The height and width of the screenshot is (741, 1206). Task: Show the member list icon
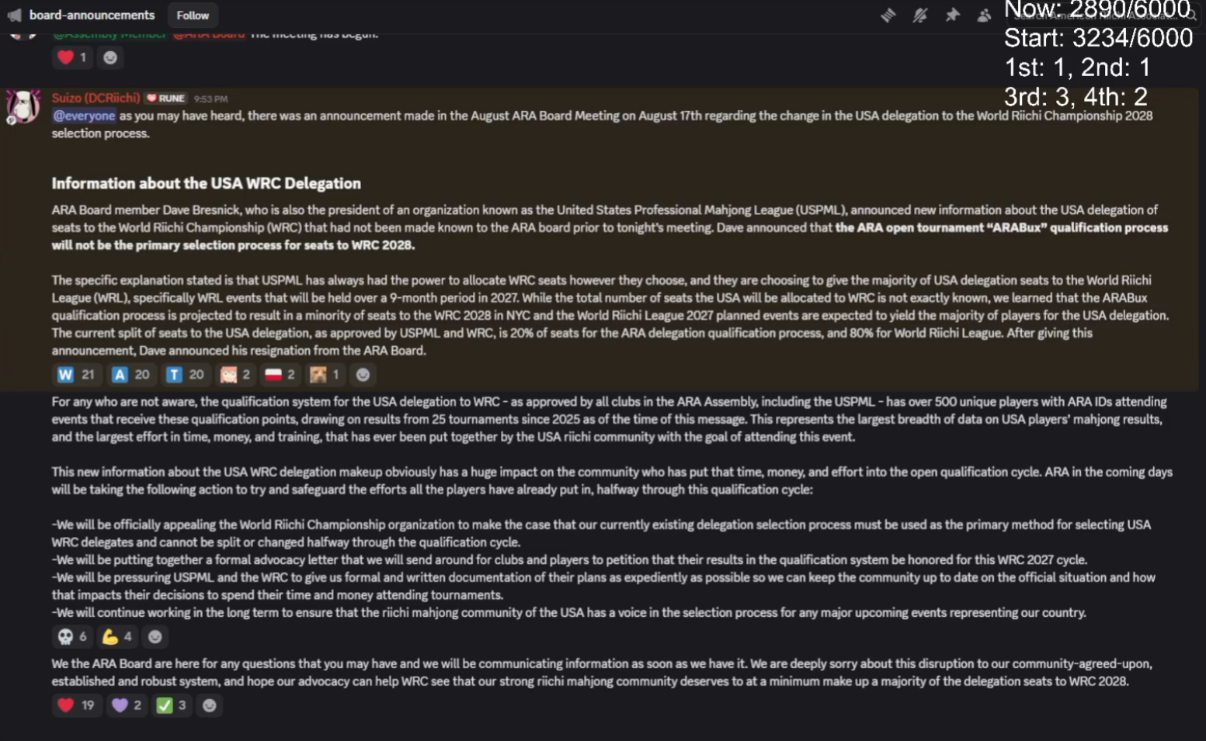point(984,16)
